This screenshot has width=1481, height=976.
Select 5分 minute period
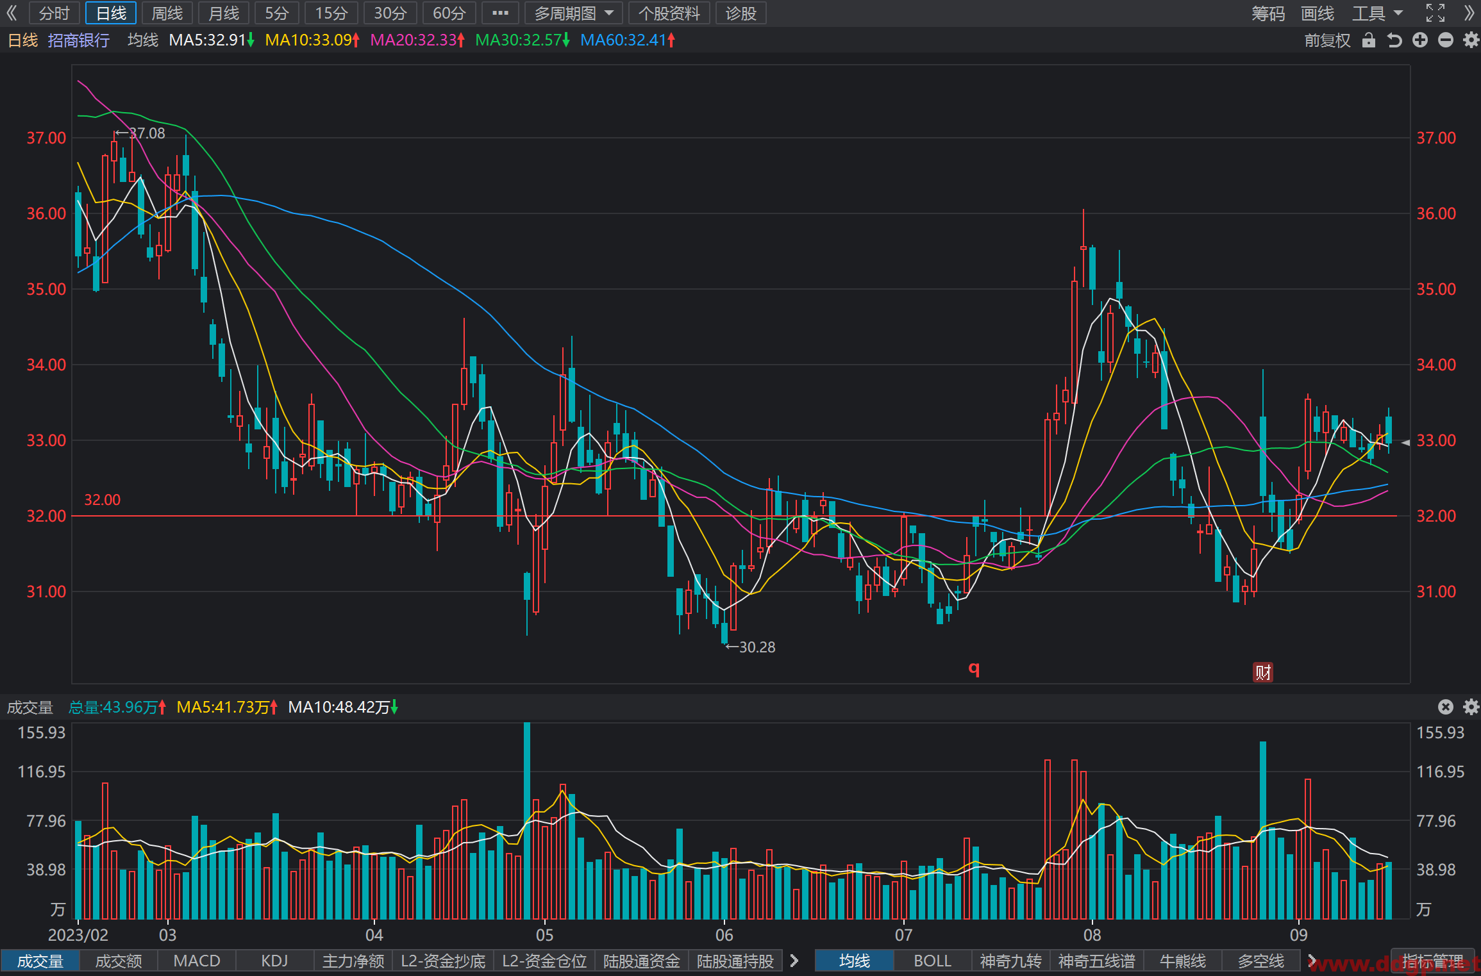tap(277, 13)
